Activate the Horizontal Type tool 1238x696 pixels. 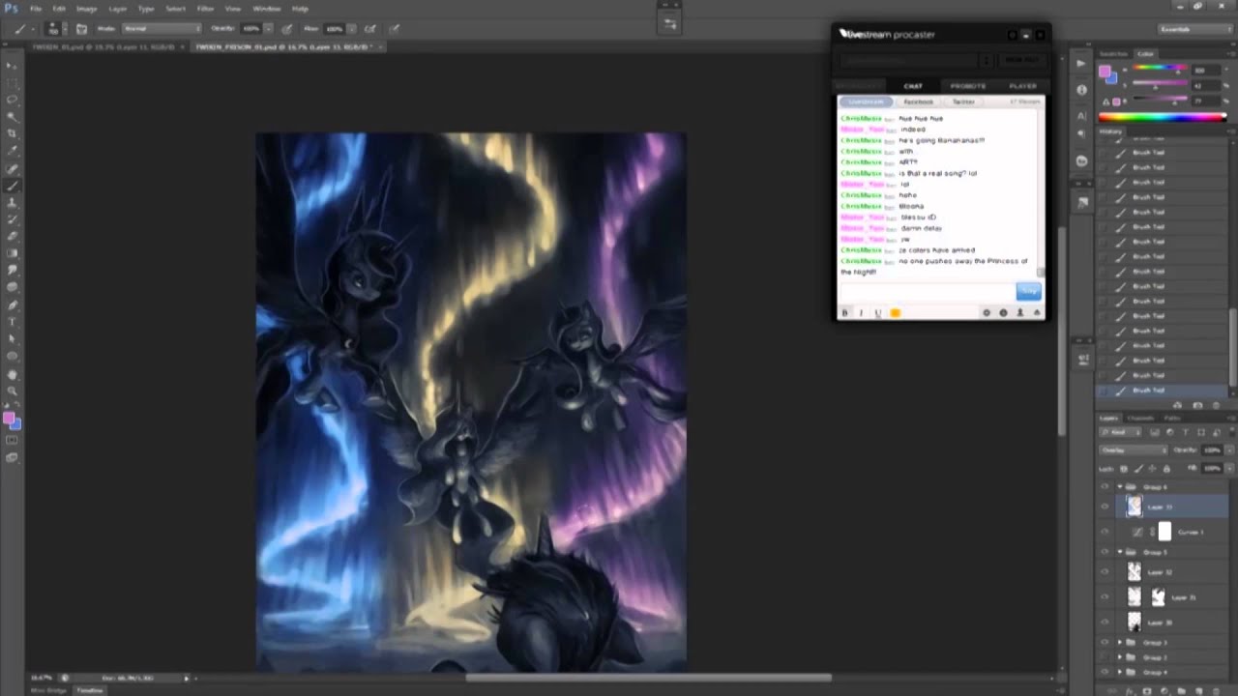(x=12, y=321)
